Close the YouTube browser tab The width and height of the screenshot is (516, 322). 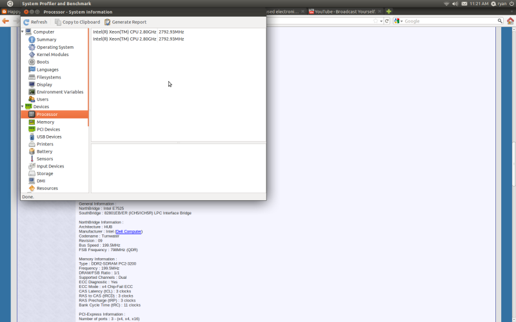point(379,12)
